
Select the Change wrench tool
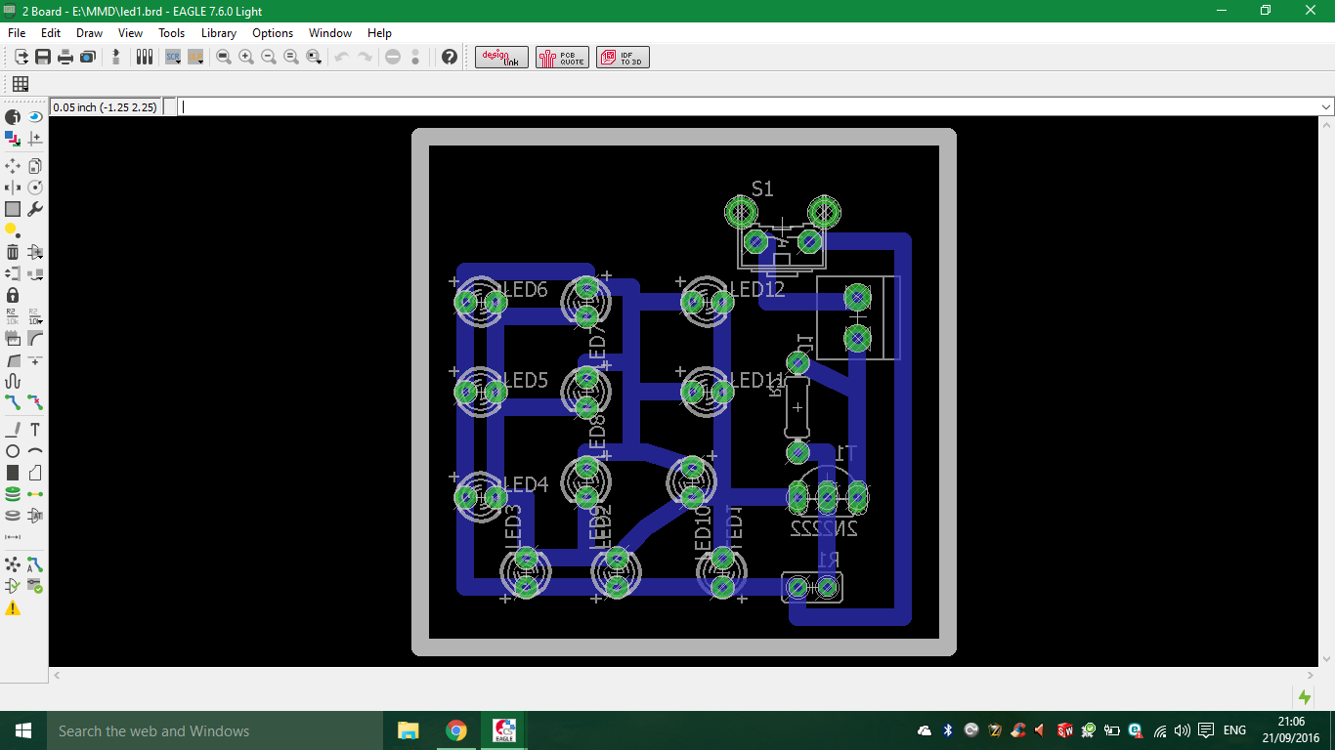tap(35, 209)
